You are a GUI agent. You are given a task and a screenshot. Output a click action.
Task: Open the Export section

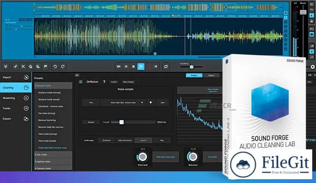point(16,119)
